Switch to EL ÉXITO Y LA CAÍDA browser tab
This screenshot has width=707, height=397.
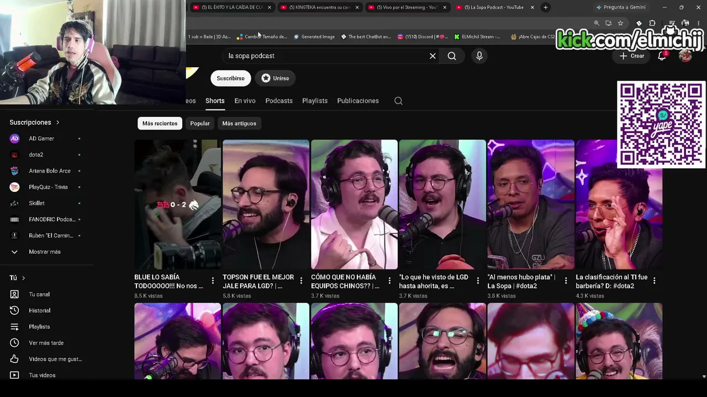(x=231, y=7)
